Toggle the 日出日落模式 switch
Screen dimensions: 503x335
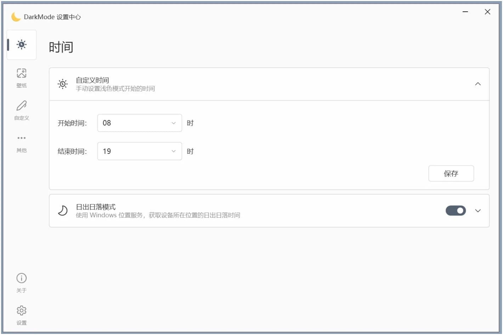coord(456,211)
